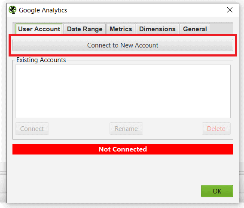Click the empty tab strip beside General
The width and height of the screenshot is (244, 208).
pyautogui.click(x=221, y=29)
